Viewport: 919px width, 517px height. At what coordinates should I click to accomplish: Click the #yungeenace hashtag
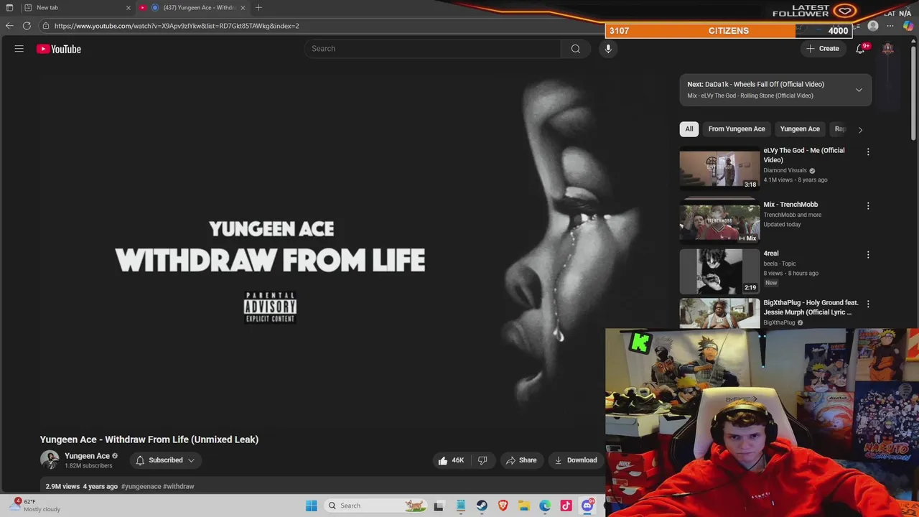pyautogui.click(x=141, y=486)
